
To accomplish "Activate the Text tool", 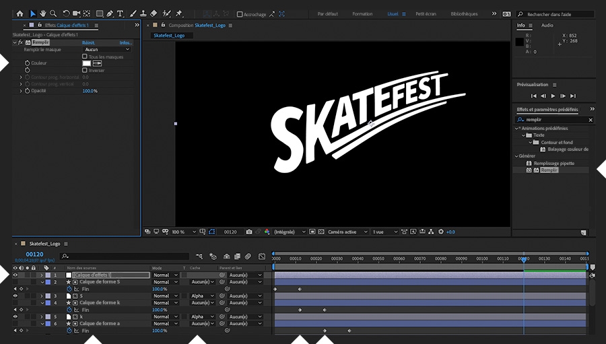I will pos(120,13).
